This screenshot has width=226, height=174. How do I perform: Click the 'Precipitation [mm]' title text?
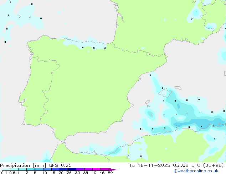(x=23, y=165)
